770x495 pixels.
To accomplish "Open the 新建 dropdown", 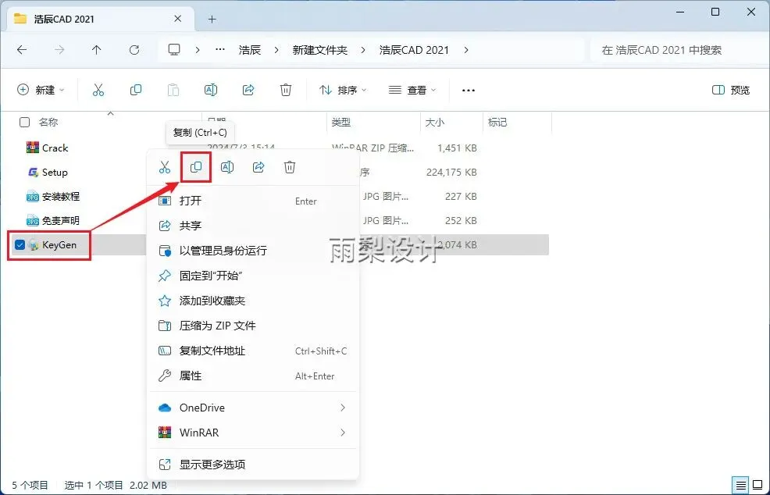I will [x=41, y=90].
